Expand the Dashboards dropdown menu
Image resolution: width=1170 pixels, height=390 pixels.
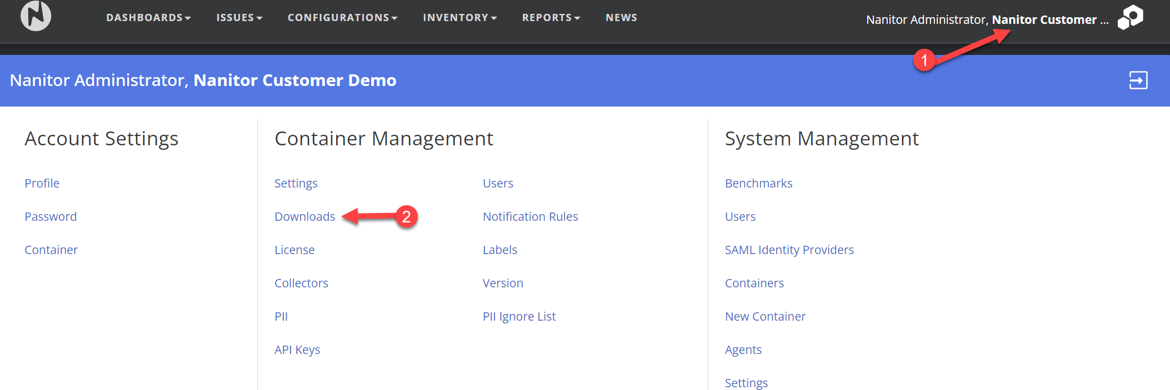tap(148, 18)
